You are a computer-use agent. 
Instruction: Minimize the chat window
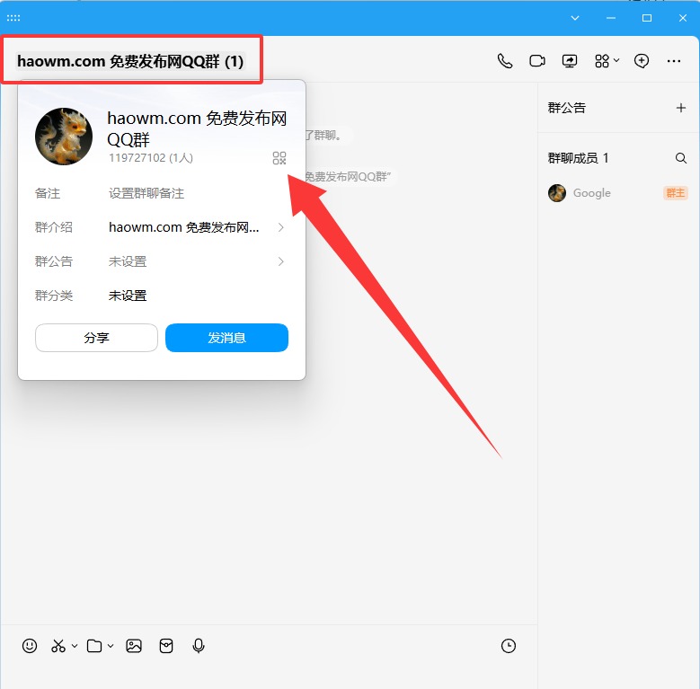click(611, 18)
